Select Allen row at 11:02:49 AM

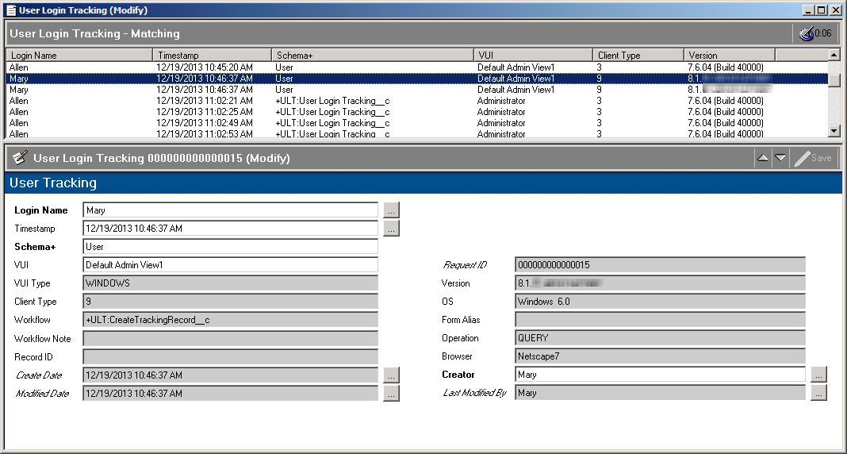417,123
